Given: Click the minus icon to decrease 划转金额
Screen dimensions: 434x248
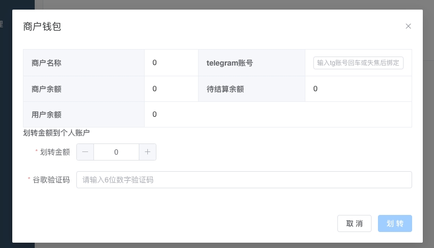Looking at the screenshot, I should 85,152.
